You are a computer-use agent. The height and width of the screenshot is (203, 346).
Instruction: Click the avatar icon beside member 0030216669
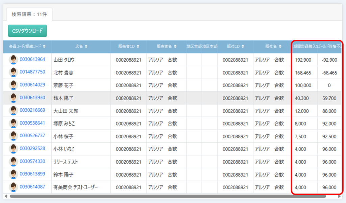[x=13, y=111]
